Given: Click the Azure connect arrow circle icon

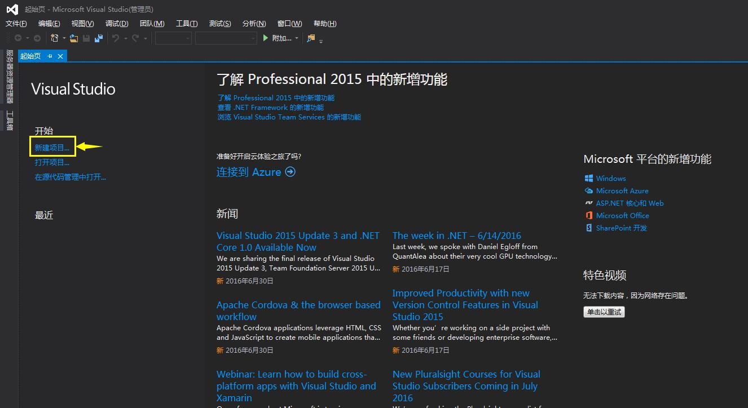Looking at the screenshot, I should [x=291, y=172].
